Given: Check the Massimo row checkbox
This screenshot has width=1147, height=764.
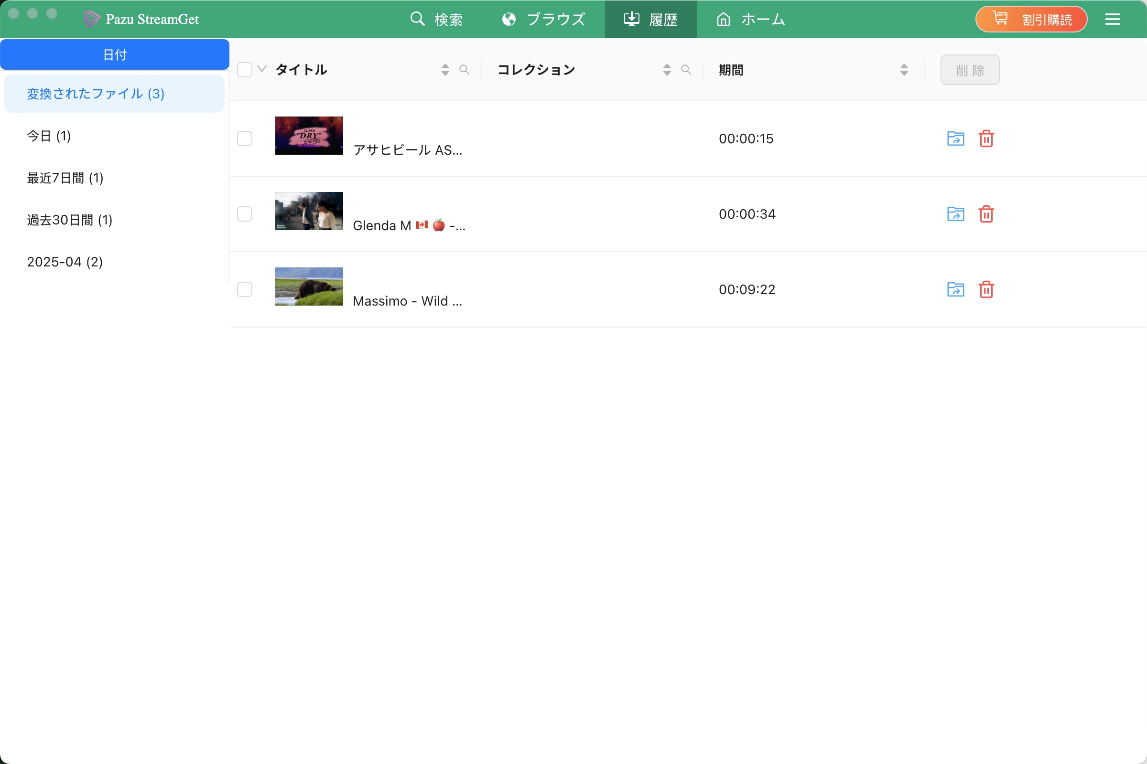Looking at the screenshot, I should 245,290.
